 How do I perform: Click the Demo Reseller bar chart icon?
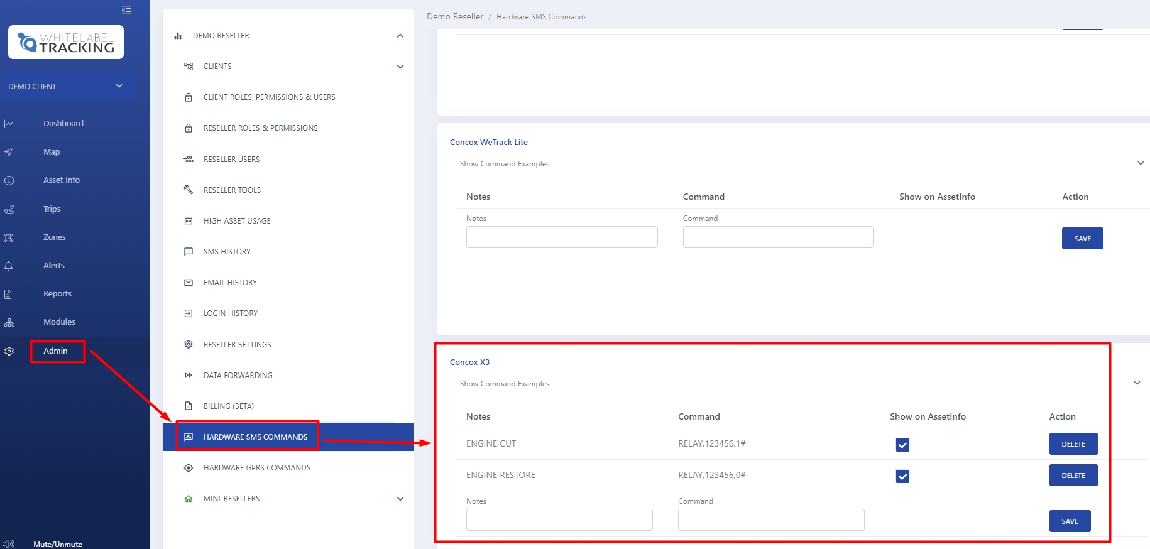[x=178, y=36]
